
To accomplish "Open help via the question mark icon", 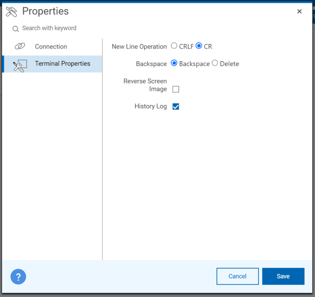I will 18,277.
